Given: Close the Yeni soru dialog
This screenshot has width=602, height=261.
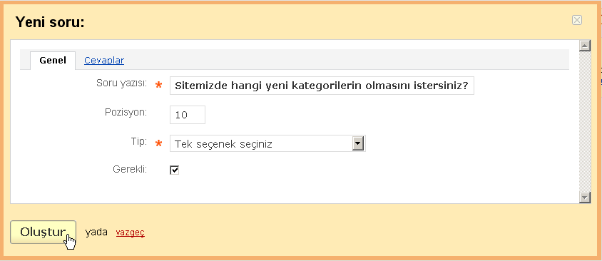Looking at the screenshot, I should click(576, 20).
